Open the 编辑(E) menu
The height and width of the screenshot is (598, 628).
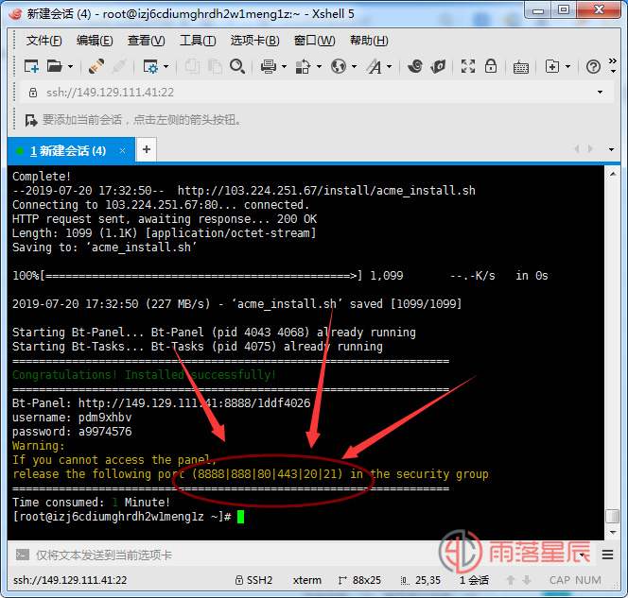(95, 41)
